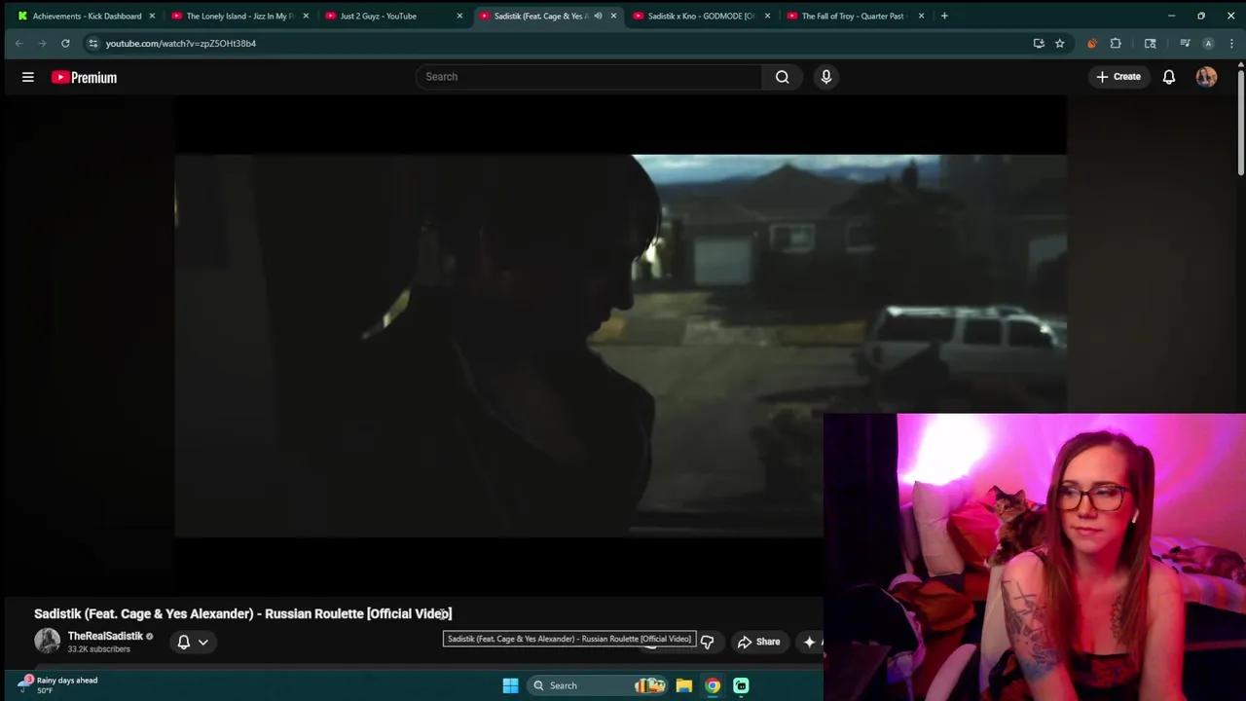The height and width of the screenshot is (701, 1246).
Task: Close the Kick Dashboard tab
Action: pyautogui.click(x=152, y=16)
